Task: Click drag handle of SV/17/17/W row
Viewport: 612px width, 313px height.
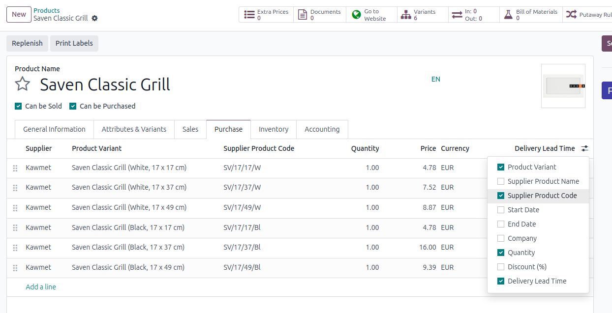Action: click(x=15, y=168)
